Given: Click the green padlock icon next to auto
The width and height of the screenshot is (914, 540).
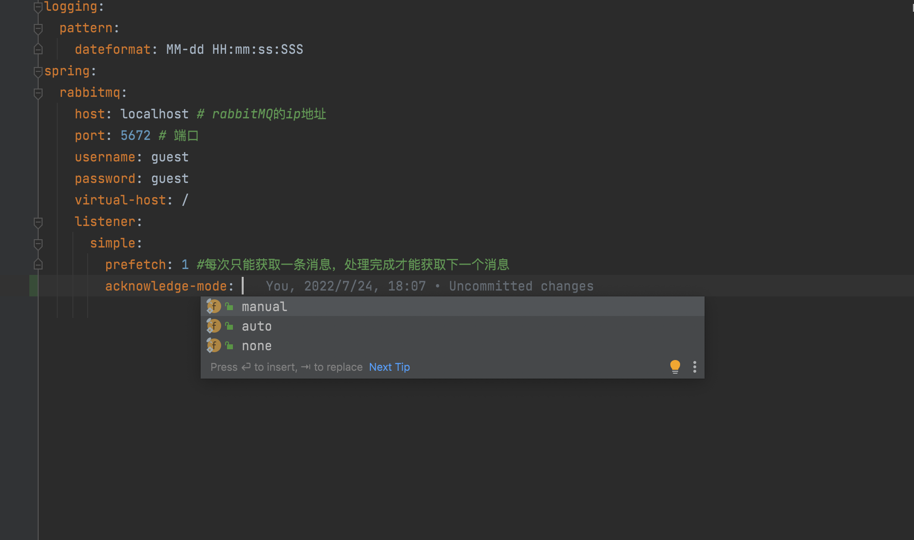Looking at the screenshot, I should (x=229, y=326).
